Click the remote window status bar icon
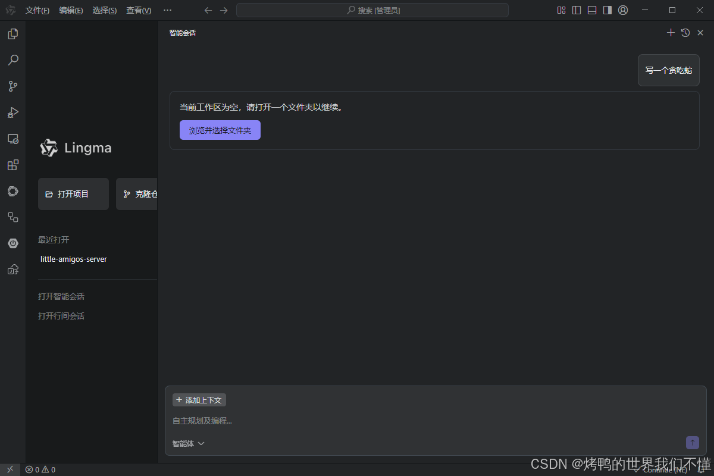 10,469
